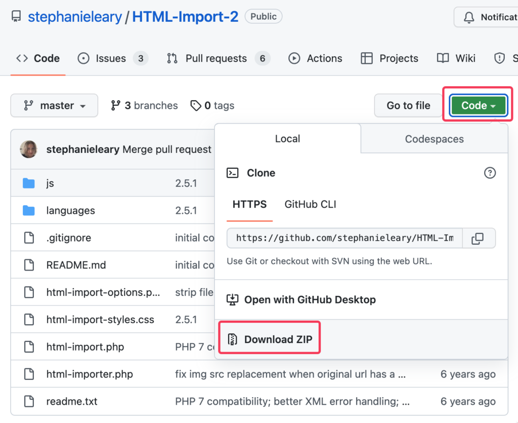Select the GitHub CLI clone tab
518x423 pixels.
[310, 205]
